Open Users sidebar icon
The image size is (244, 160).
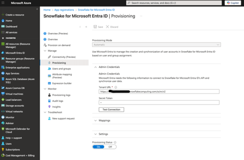(3, 144)
